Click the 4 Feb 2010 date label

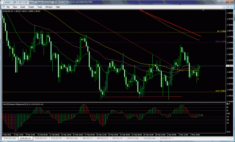[7, 135]
